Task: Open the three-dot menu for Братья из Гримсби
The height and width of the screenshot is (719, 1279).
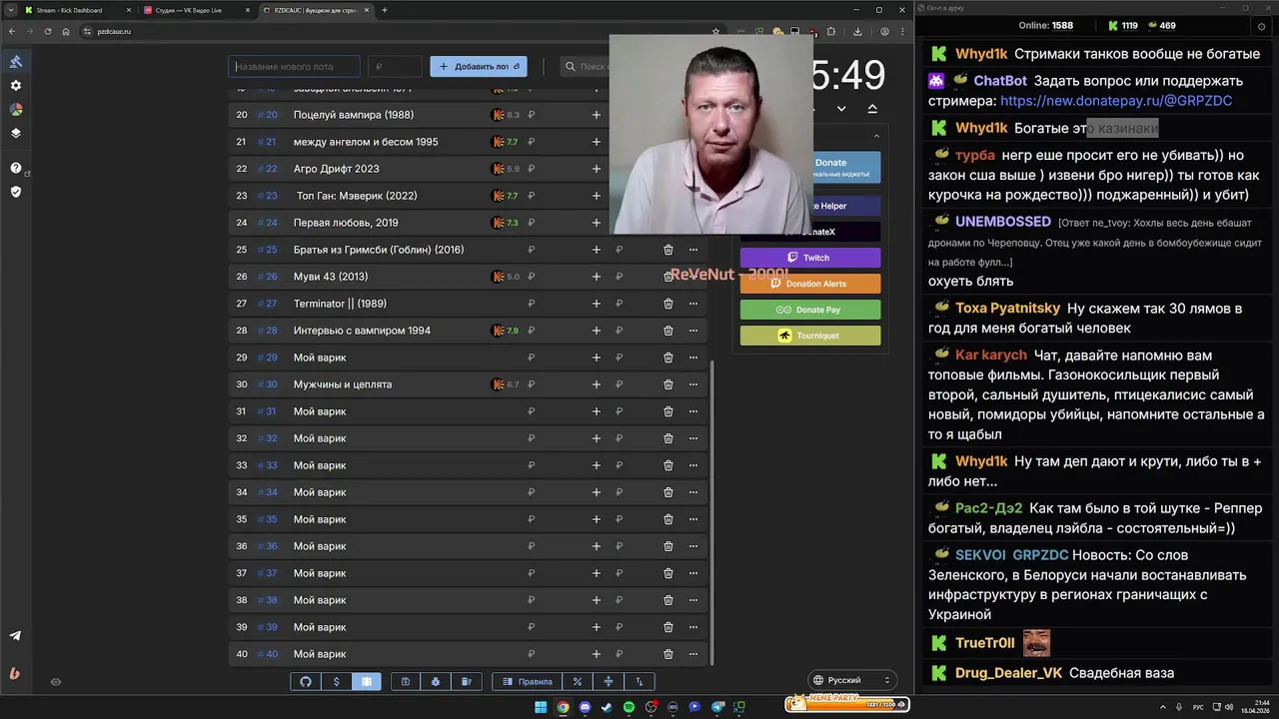Action: tap(693, 250)
